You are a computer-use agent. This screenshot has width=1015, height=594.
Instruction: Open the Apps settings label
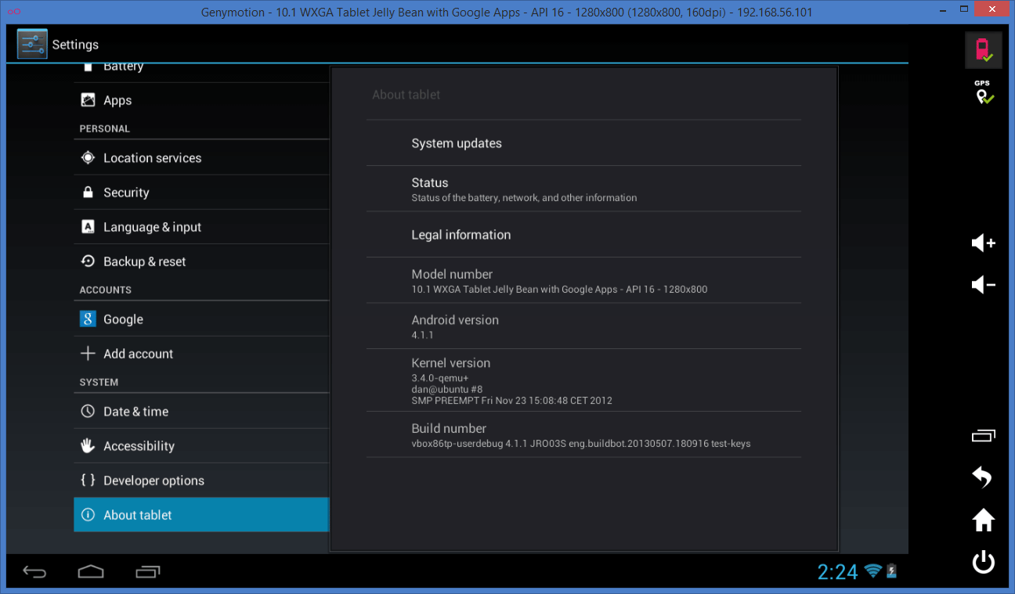coord(117,100)
